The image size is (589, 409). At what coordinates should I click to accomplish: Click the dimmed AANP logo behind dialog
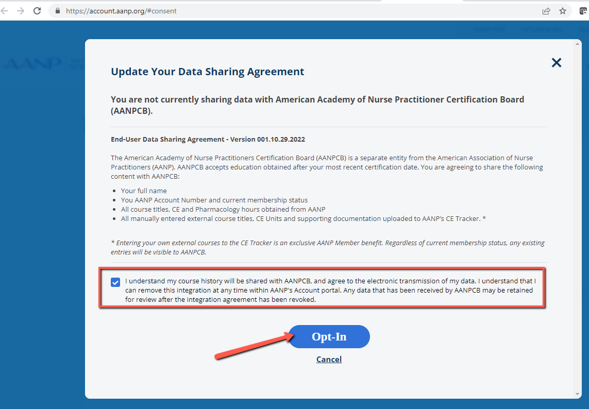(x=32, y=64)
